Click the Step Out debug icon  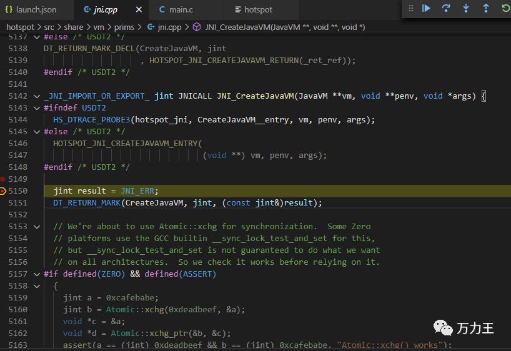(x=486, y=9)
